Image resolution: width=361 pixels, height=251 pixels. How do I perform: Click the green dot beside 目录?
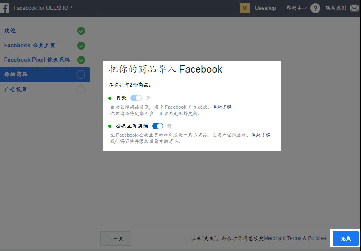pyautogui.click(x=110, y=98)
